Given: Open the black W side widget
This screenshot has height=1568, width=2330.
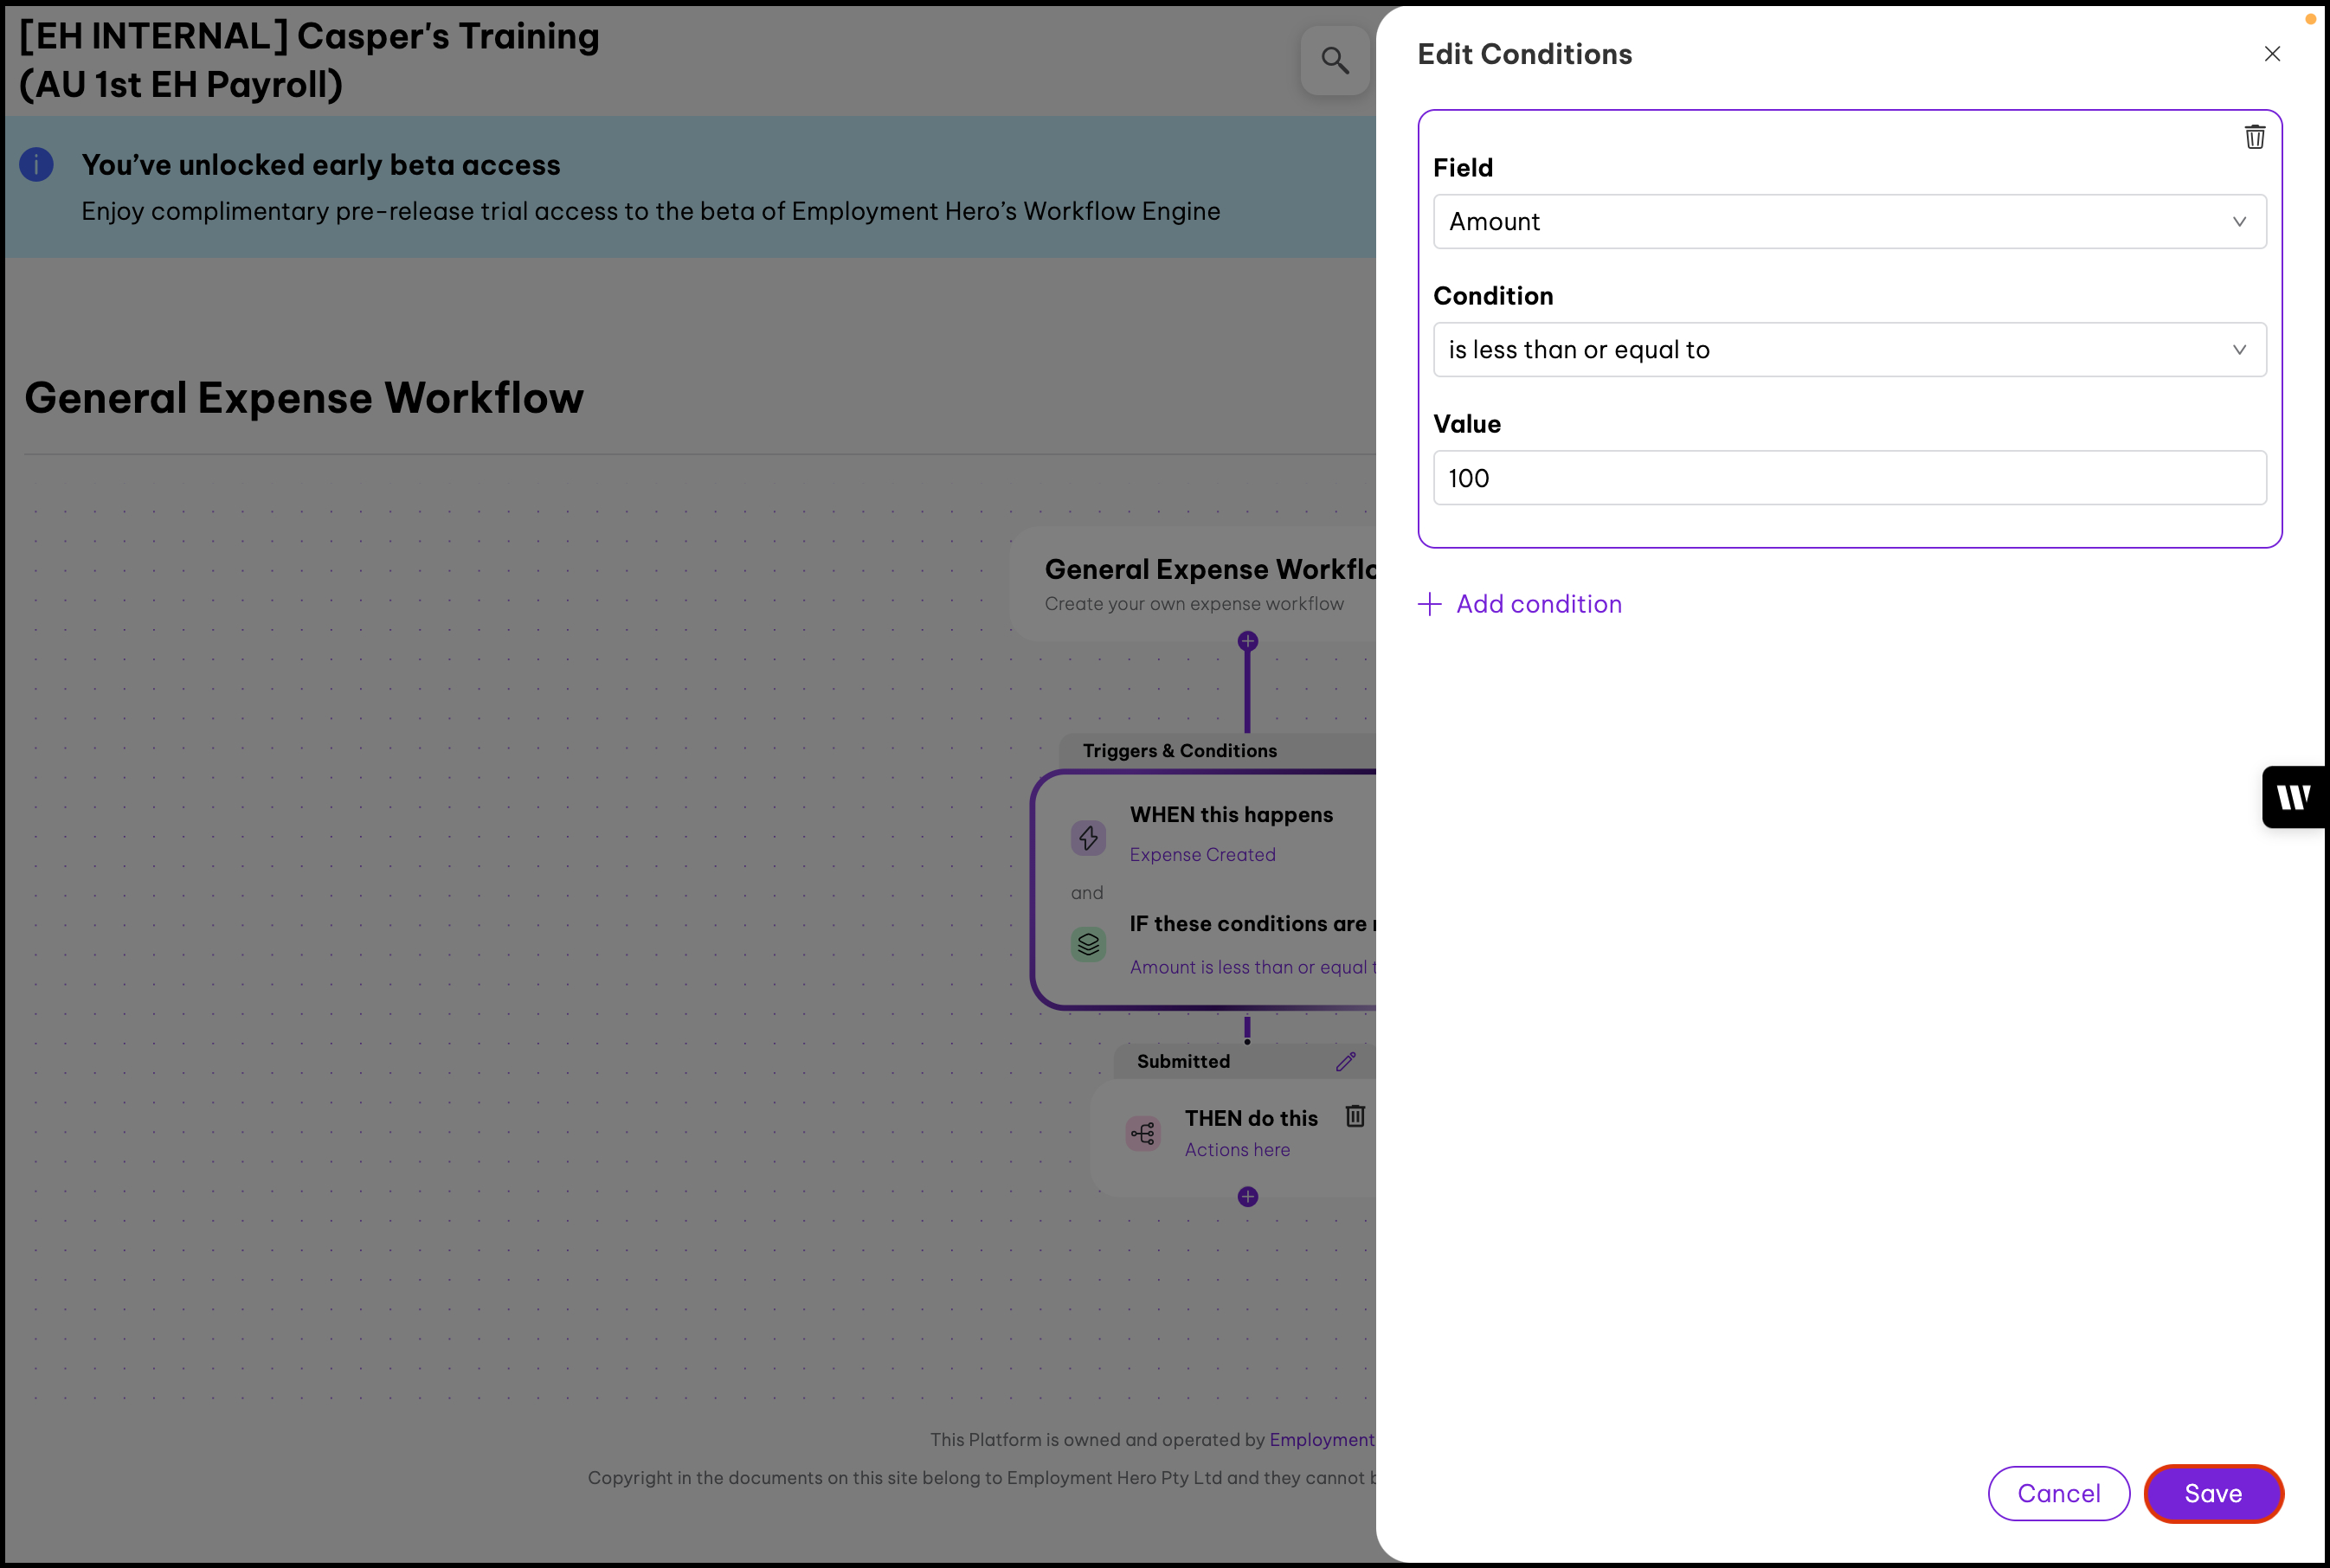Looking at the screenshot, I should (2294, 797).
